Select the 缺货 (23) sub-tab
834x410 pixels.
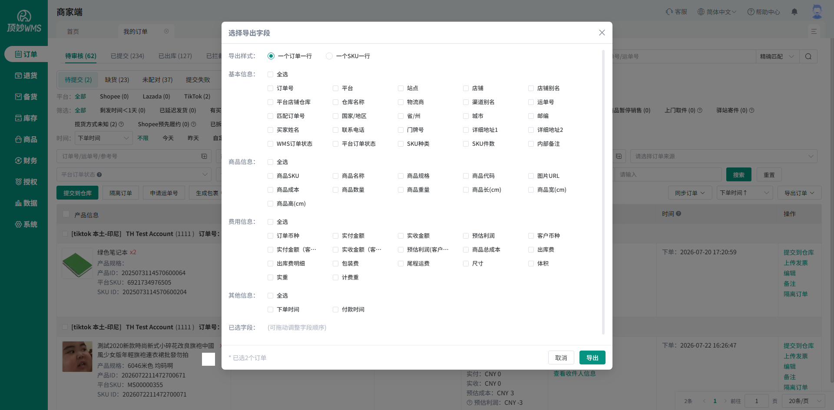tap(117, 80)
